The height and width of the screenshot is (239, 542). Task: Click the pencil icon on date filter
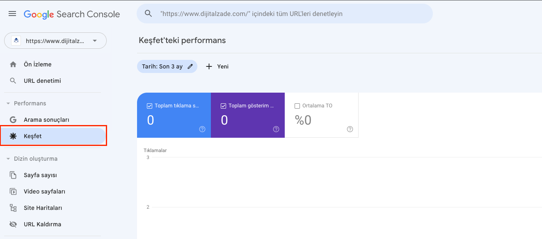point(190,66)
